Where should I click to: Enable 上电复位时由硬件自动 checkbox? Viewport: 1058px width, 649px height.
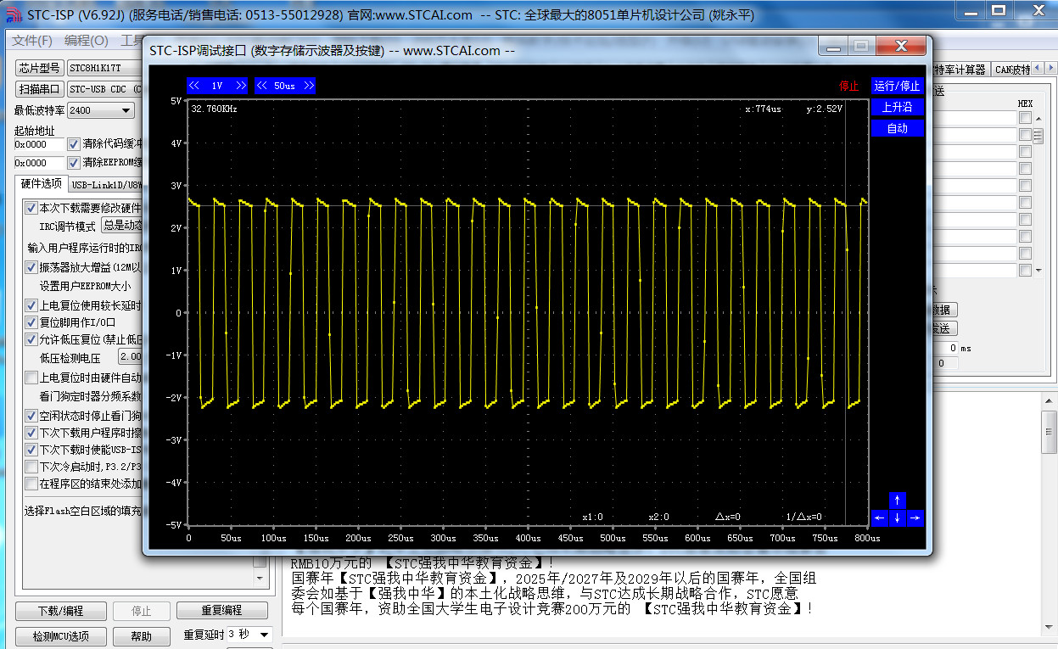click(x=31, y=378)
